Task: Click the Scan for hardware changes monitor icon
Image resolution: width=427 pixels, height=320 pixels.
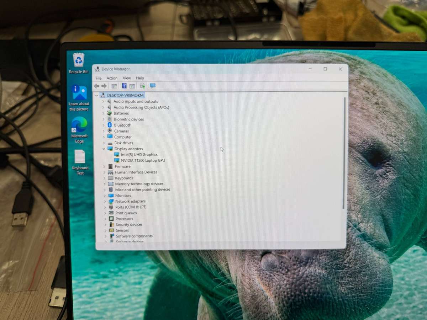Action: pyautogui.click(x=153, y=86)
